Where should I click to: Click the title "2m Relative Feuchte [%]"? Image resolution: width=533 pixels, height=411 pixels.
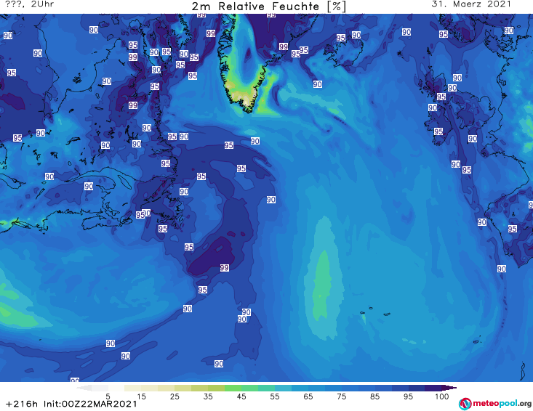pos(268,7)
